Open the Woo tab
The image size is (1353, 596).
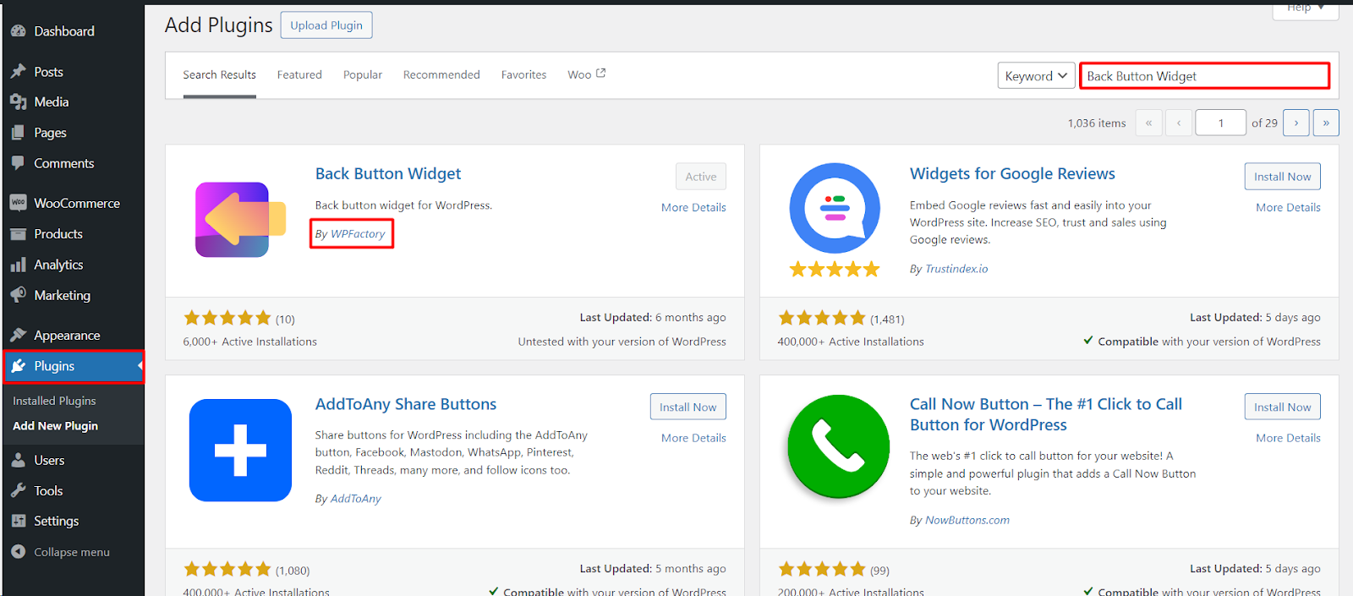point(586,74)
